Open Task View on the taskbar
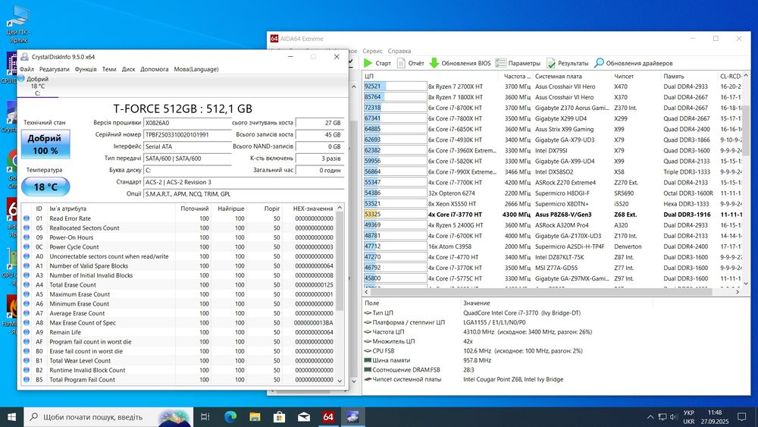The width and height of the screenshot is (758, 427). point(205,417)
